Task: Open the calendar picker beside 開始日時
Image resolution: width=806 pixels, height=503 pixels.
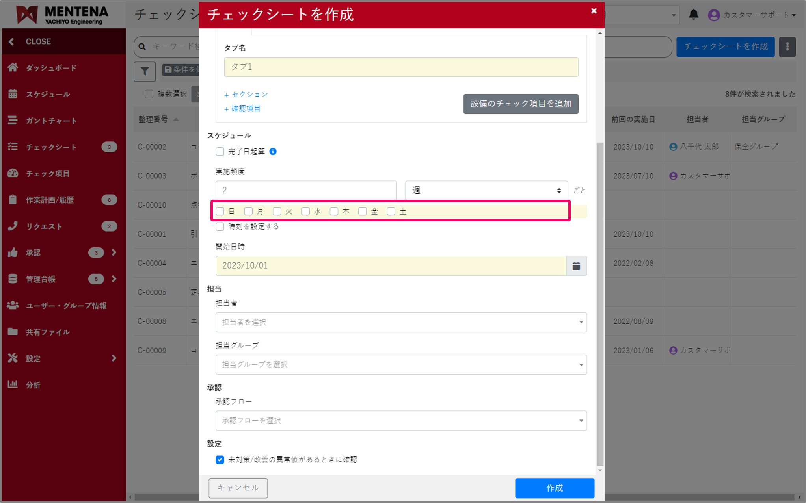Action: click(x=576, y=265)
